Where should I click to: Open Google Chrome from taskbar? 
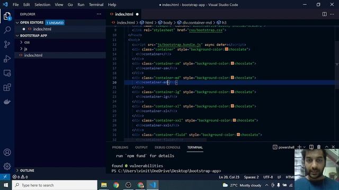click(x=116, y=185)
